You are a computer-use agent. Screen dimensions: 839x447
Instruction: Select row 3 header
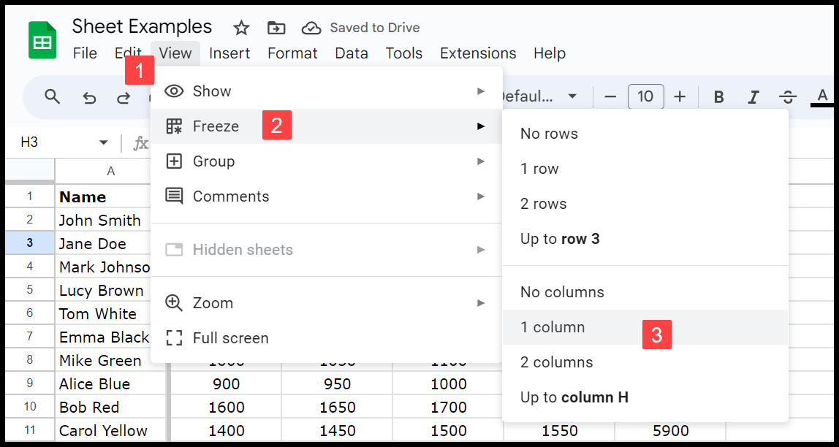[x=29, y=243]
